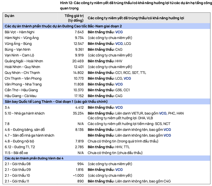Click the value 9.361
212x186 pixels.
[79, 50]
